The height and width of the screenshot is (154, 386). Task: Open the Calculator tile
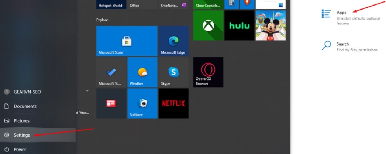coord(232,4)
